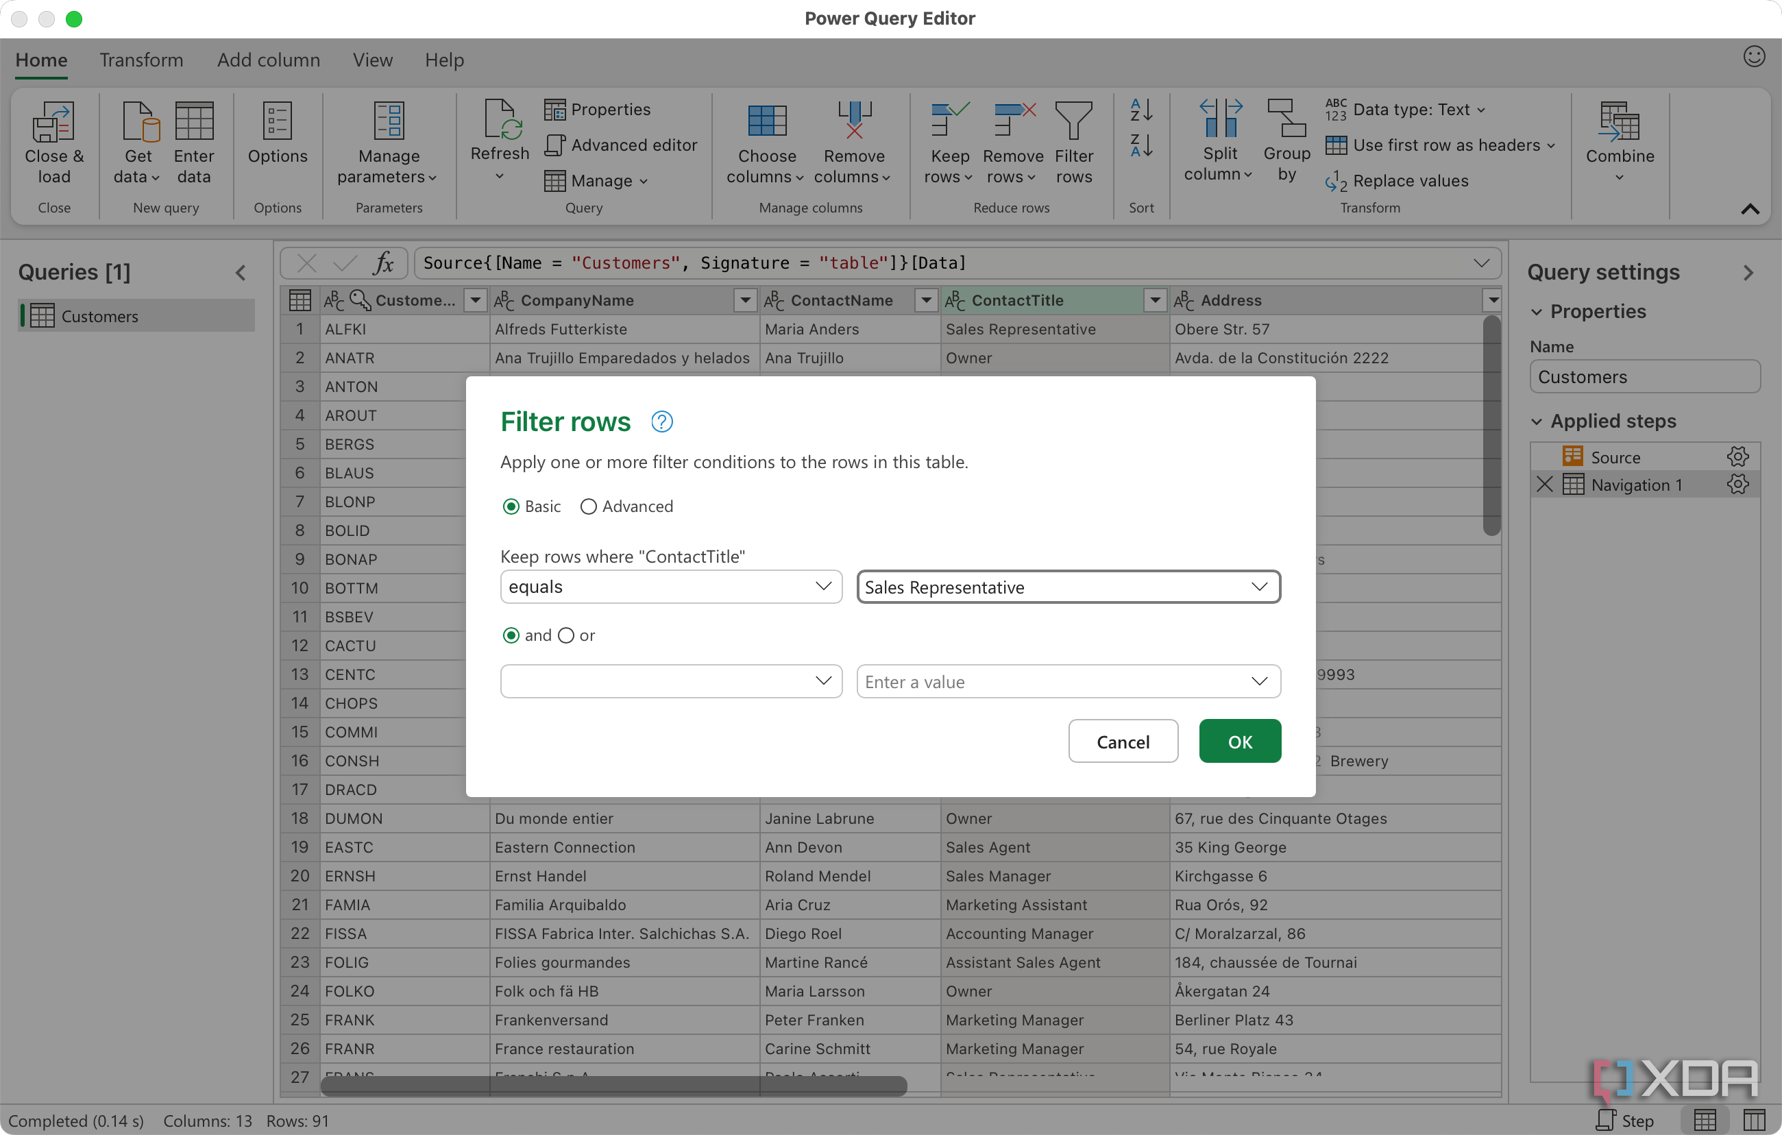Select the Advanced radio button
The height and width of the screenshot is (1135, 1782).
[588, 507]
